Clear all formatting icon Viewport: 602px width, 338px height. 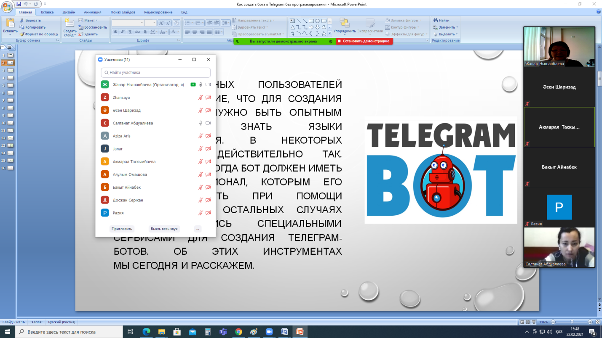point(177,23)
